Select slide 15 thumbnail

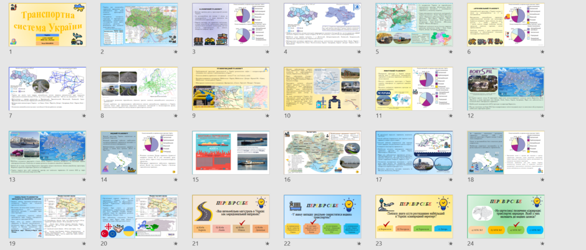(231, 153)
